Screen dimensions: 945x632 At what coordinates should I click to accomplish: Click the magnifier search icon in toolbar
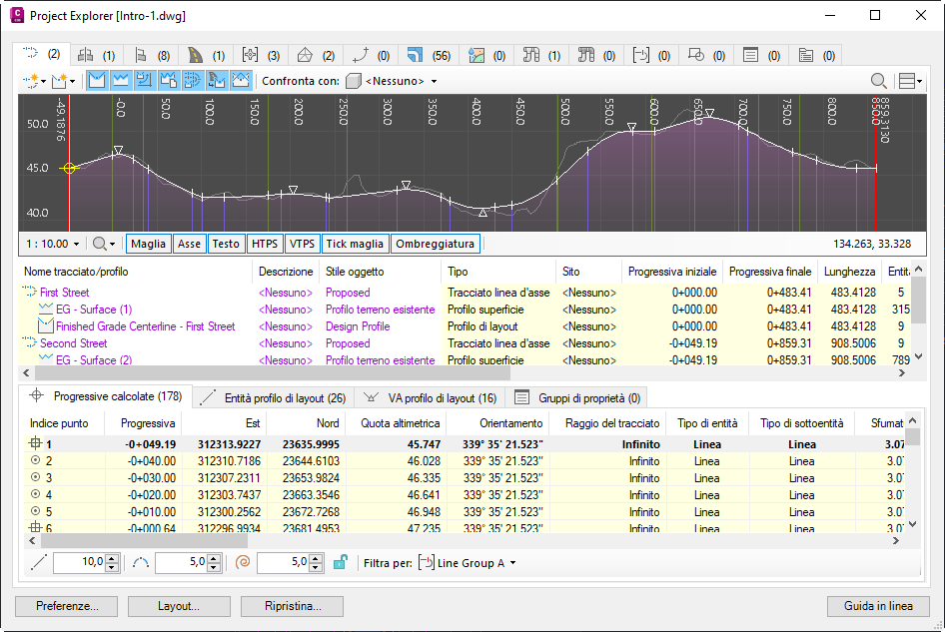879,81
